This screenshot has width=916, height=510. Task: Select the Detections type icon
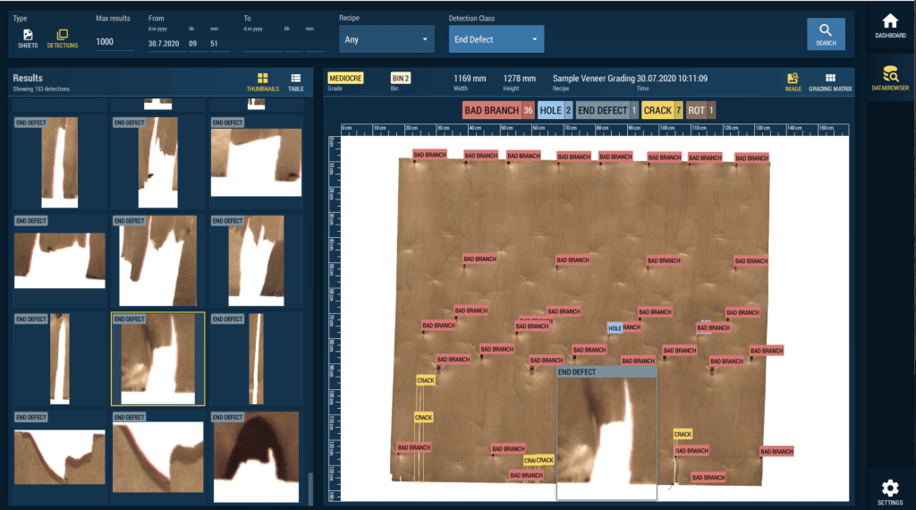tap(62, 37)
